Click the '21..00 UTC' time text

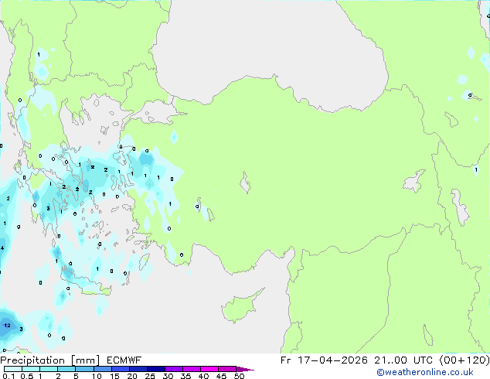[x=403, y=360]
